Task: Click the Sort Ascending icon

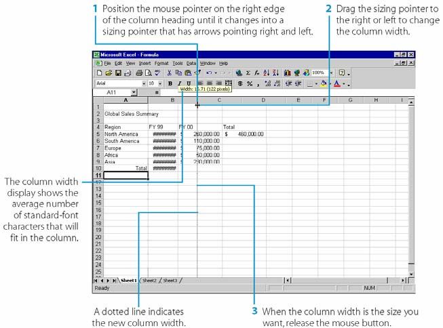Action: click(x=266, y=73)
